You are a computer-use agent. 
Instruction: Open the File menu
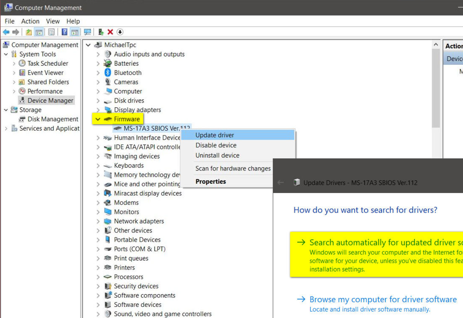10,21
